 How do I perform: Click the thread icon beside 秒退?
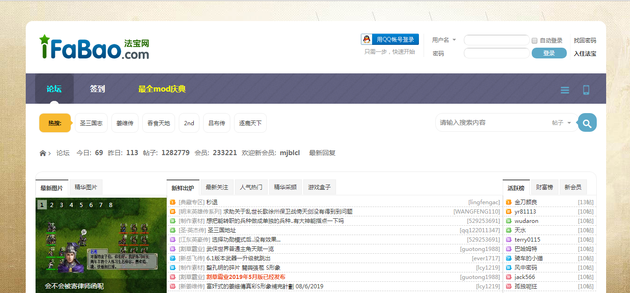172,202
